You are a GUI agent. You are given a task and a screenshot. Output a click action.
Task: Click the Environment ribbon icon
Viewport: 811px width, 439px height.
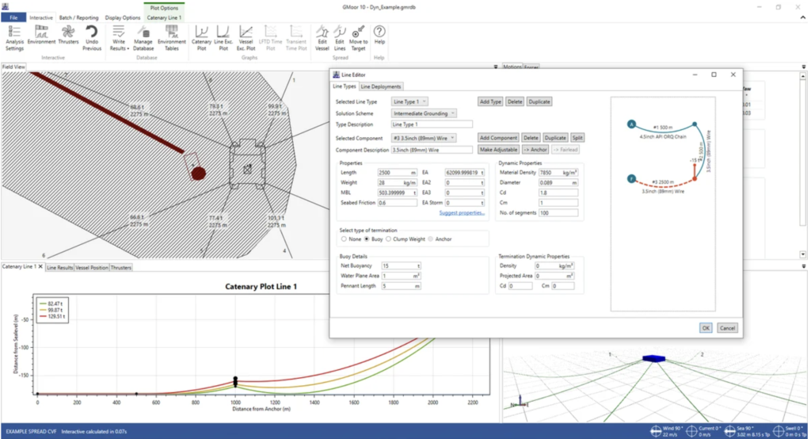tap(41, 36)
